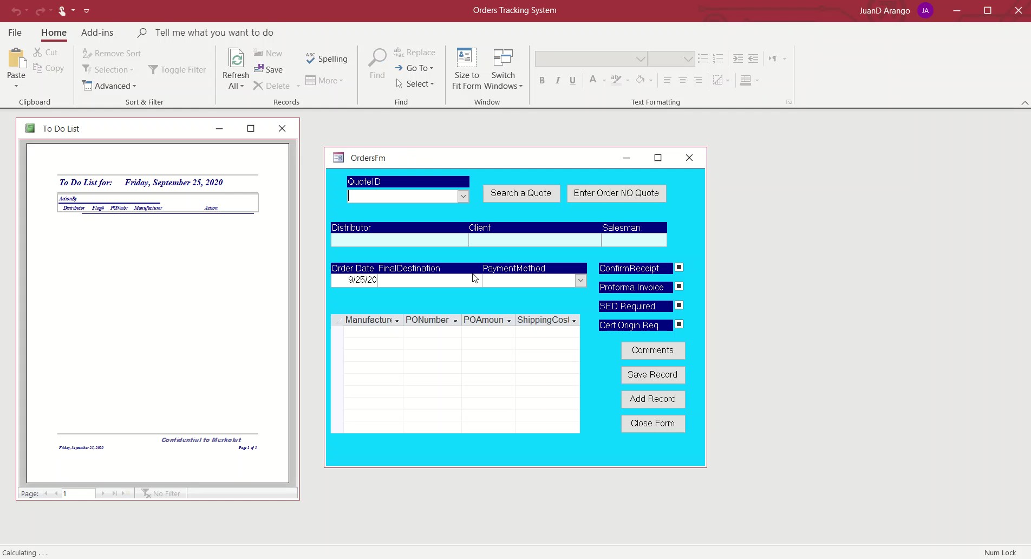The height and width of the screenshot is (559, 1031).
Task: Click the Undo arrow in title bar
Action: 16,11
